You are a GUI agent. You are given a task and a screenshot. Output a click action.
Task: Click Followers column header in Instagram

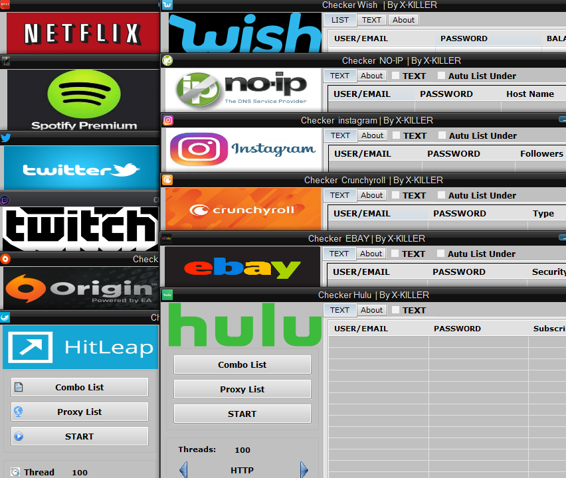click(x=541, y=153)
